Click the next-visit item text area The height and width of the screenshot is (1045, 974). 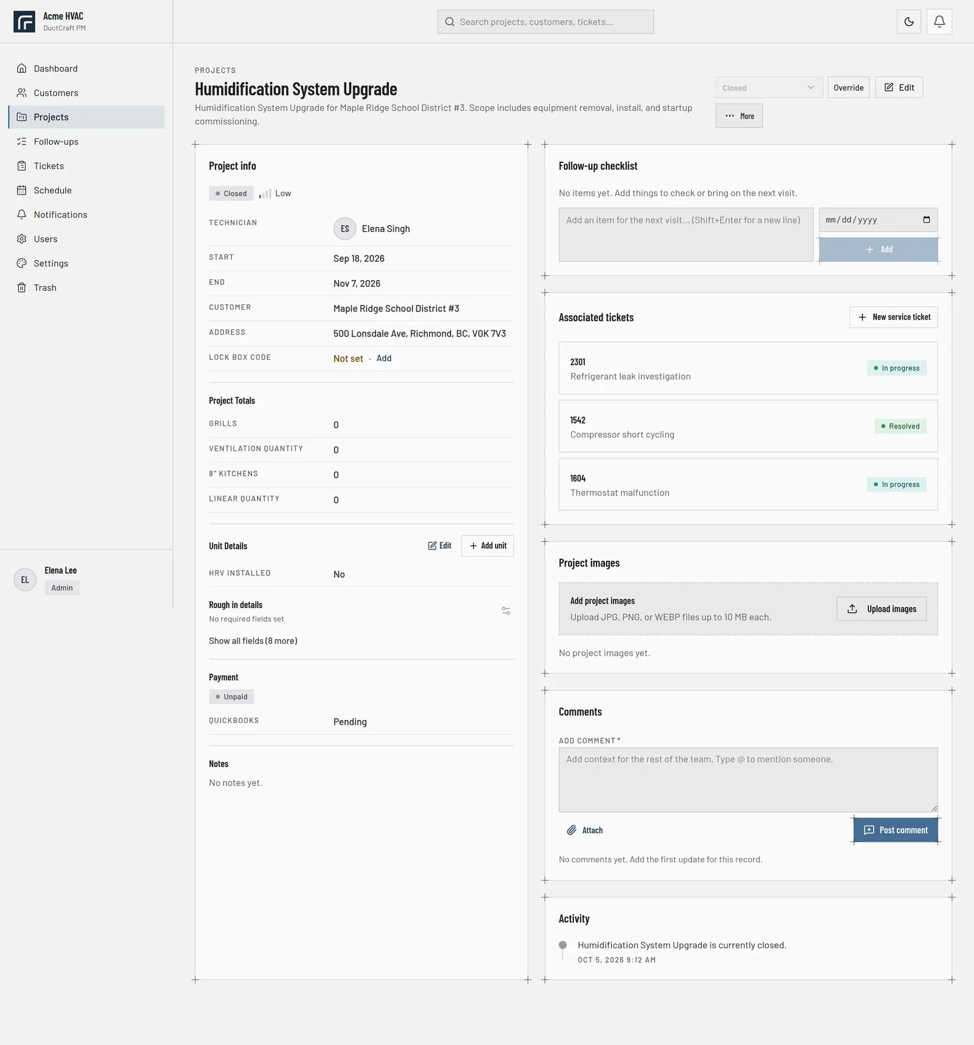[686, 235]
